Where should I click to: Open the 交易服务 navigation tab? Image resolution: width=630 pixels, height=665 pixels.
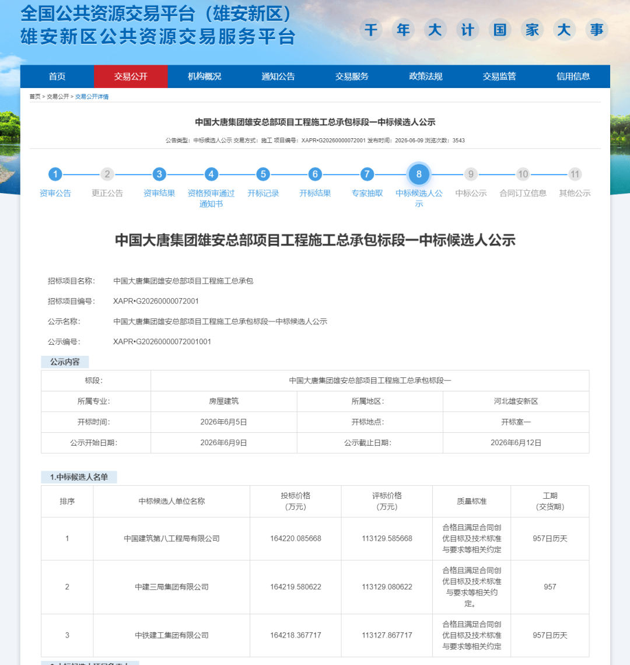coord(352,76)
